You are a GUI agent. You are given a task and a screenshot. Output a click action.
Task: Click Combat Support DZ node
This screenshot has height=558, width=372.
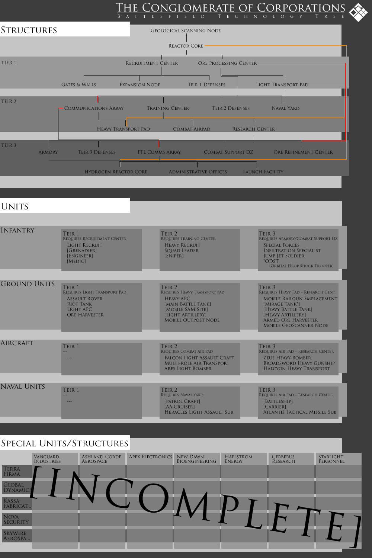point(228,152)
